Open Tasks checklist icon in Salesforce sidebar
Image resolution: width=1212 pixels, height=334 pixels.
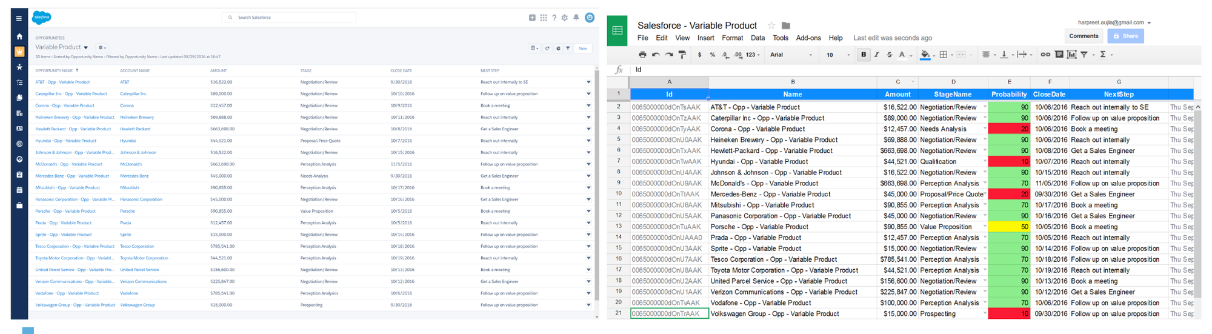[19, 82]
